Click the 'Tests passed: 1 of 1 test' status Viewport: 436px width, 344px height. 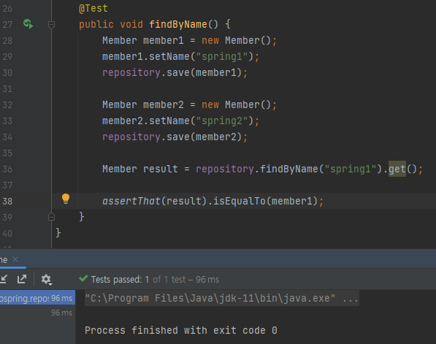[x=155, y=280]
